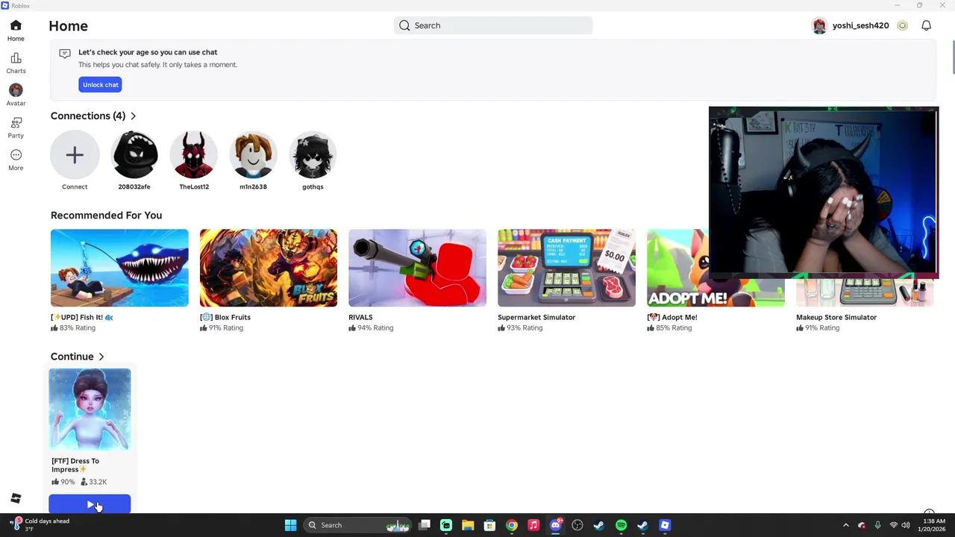Open connection m1n2638 avatar
This screenshot has height=537, width=955.
[x=253, y=154]
